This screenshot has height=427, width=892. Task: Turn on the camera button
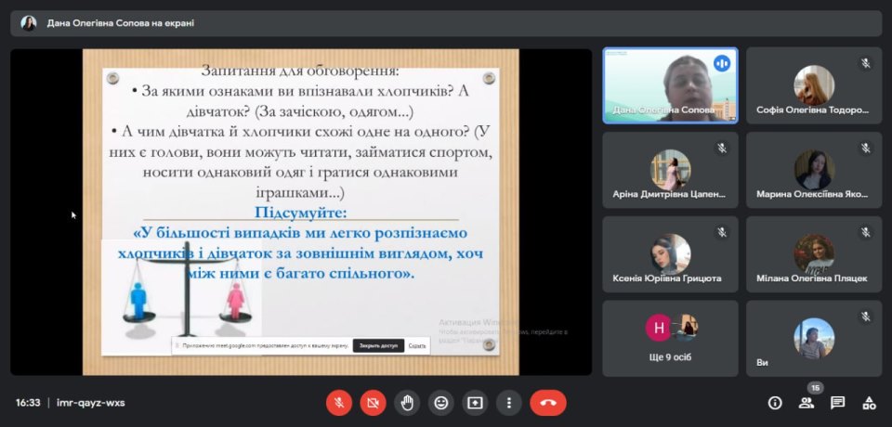pos(373,403)
